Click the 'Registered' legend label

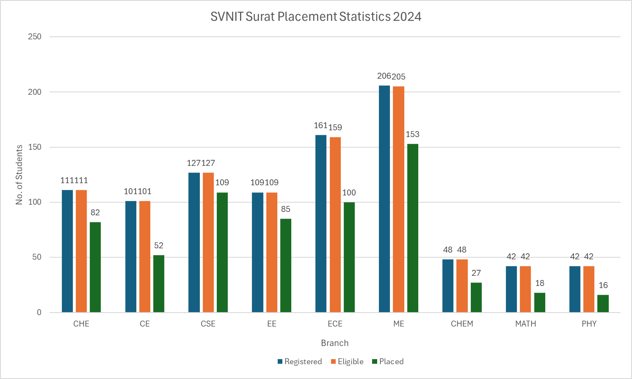[x=303, y=362]
